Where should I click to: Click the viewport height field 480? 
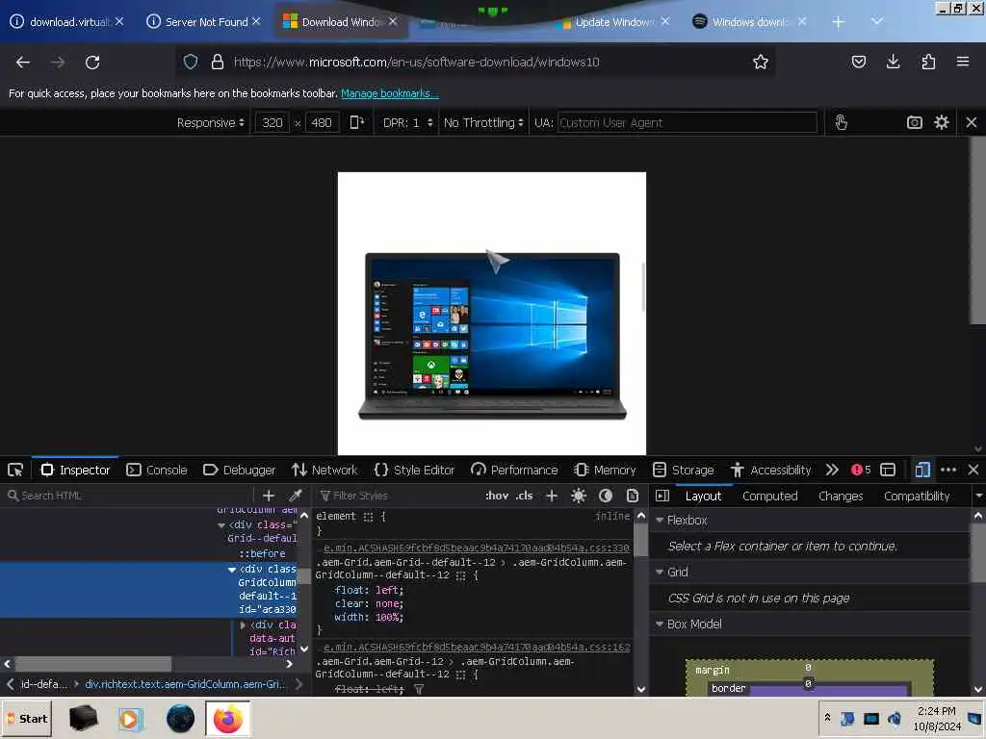pos(322,122)
